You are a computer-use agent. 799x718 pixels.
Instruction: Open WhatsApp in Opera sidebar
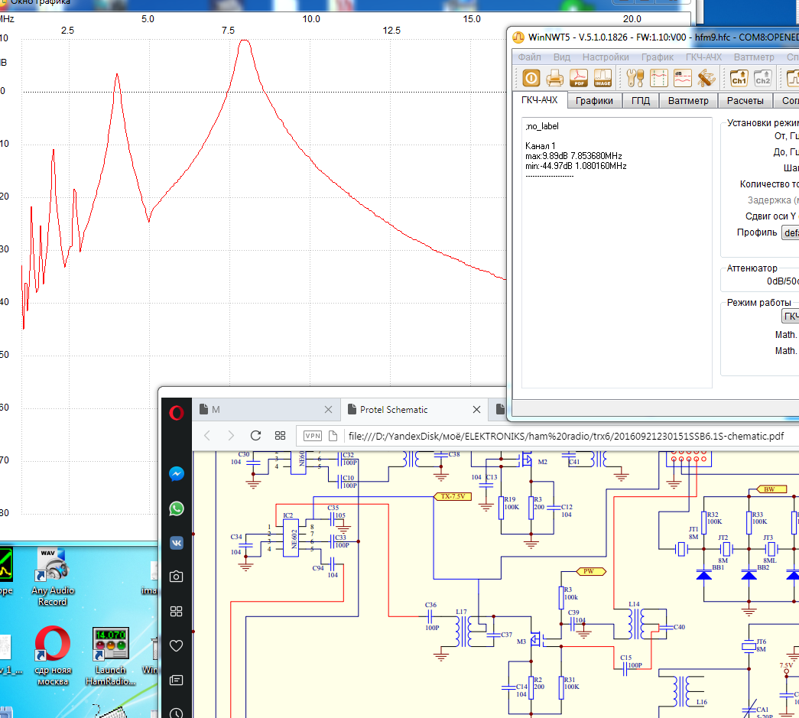click(x=177, y=508)
